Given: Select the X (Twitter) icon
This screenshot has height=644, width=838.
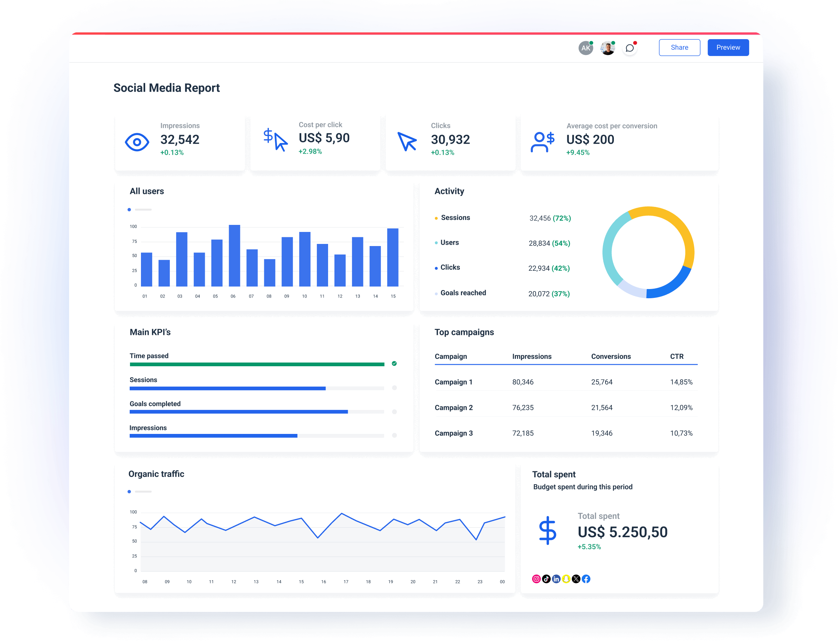Looking at the screenshot, I should click(576, 579).
